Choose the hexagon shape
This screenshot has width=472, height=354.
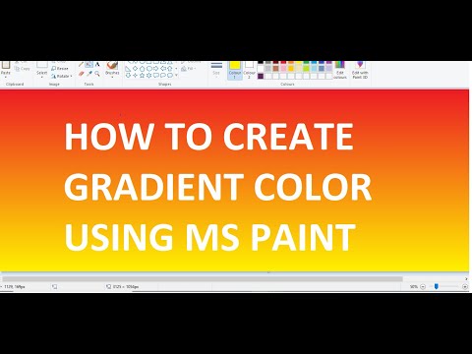click(148, 69)
